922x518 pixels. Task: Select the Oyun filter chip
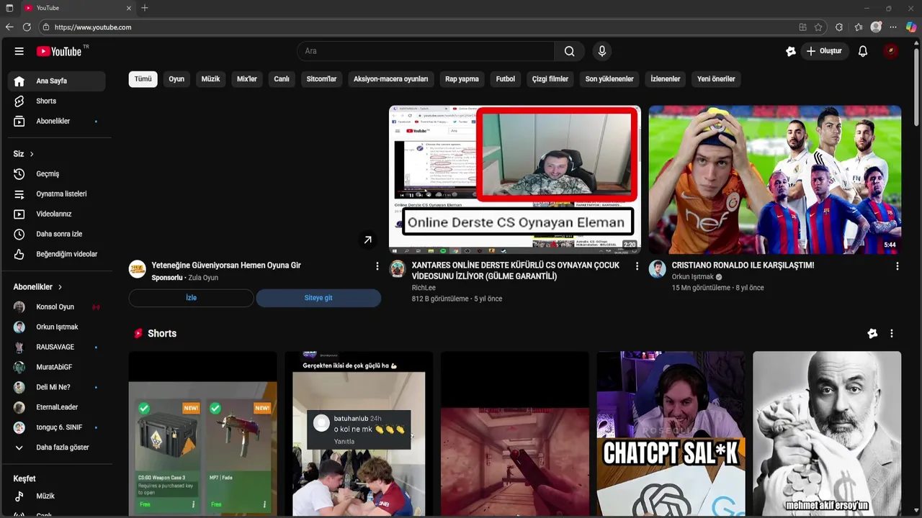point(176,79)
